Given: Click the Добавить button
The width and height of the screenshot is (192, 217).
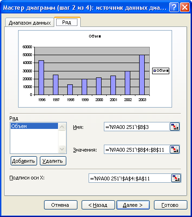Looking at the screenshot, I should [24, 161].
